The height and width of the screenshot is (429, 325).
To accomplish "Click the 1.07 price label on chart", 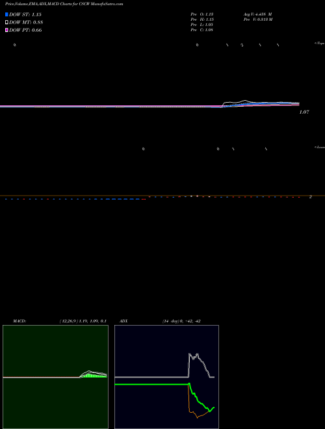I will tap(304, 112).
